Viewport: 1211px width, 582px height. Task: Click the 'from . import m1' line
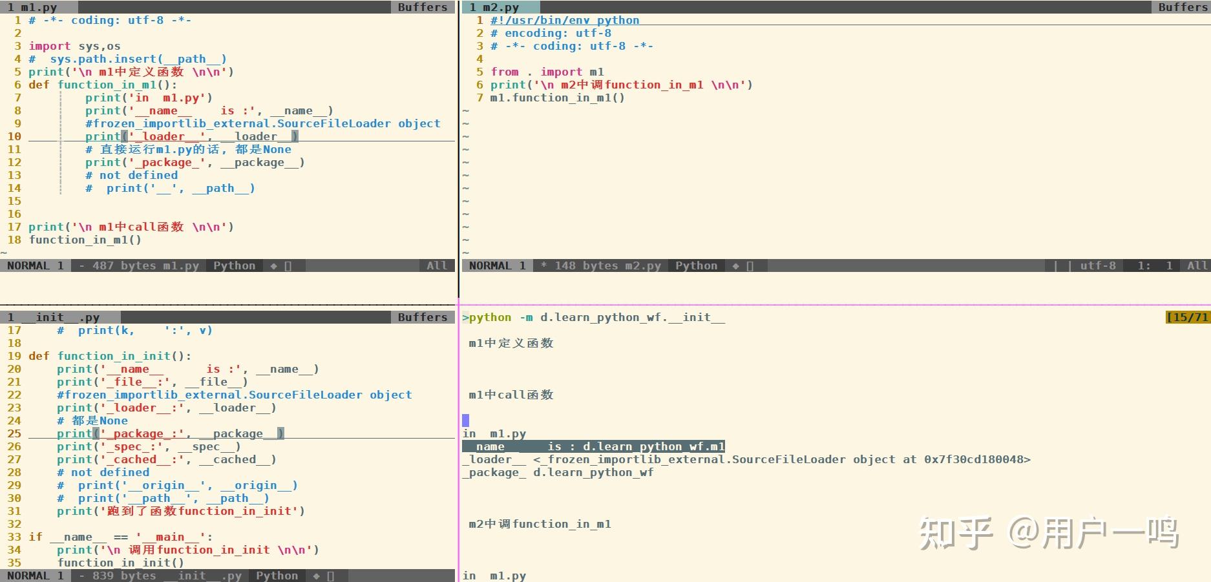pos(547,72)
